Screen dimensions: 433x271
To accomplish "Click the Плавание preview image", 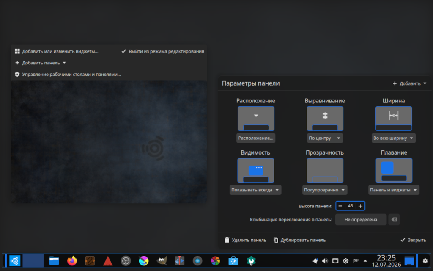I will coord(394,170).
